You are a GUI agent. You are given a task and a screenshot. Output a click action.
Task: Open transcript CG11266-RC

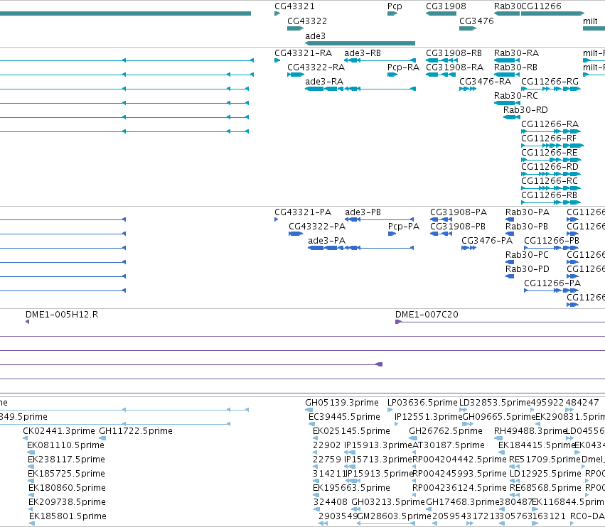pyautogui.click(x=551, y=188)
